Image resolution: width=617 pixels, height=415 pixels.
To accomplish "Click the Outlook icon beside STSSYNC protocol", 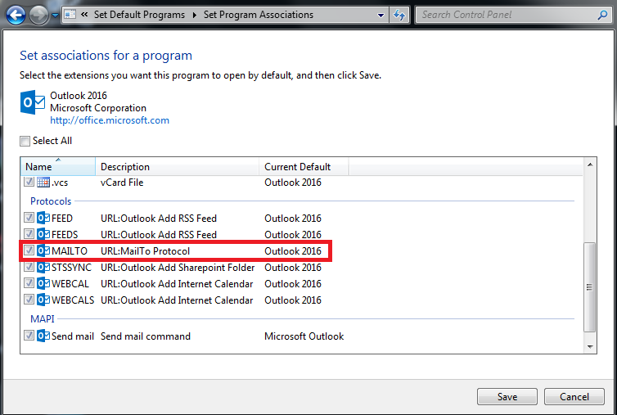I will click(x=44, y=267).
